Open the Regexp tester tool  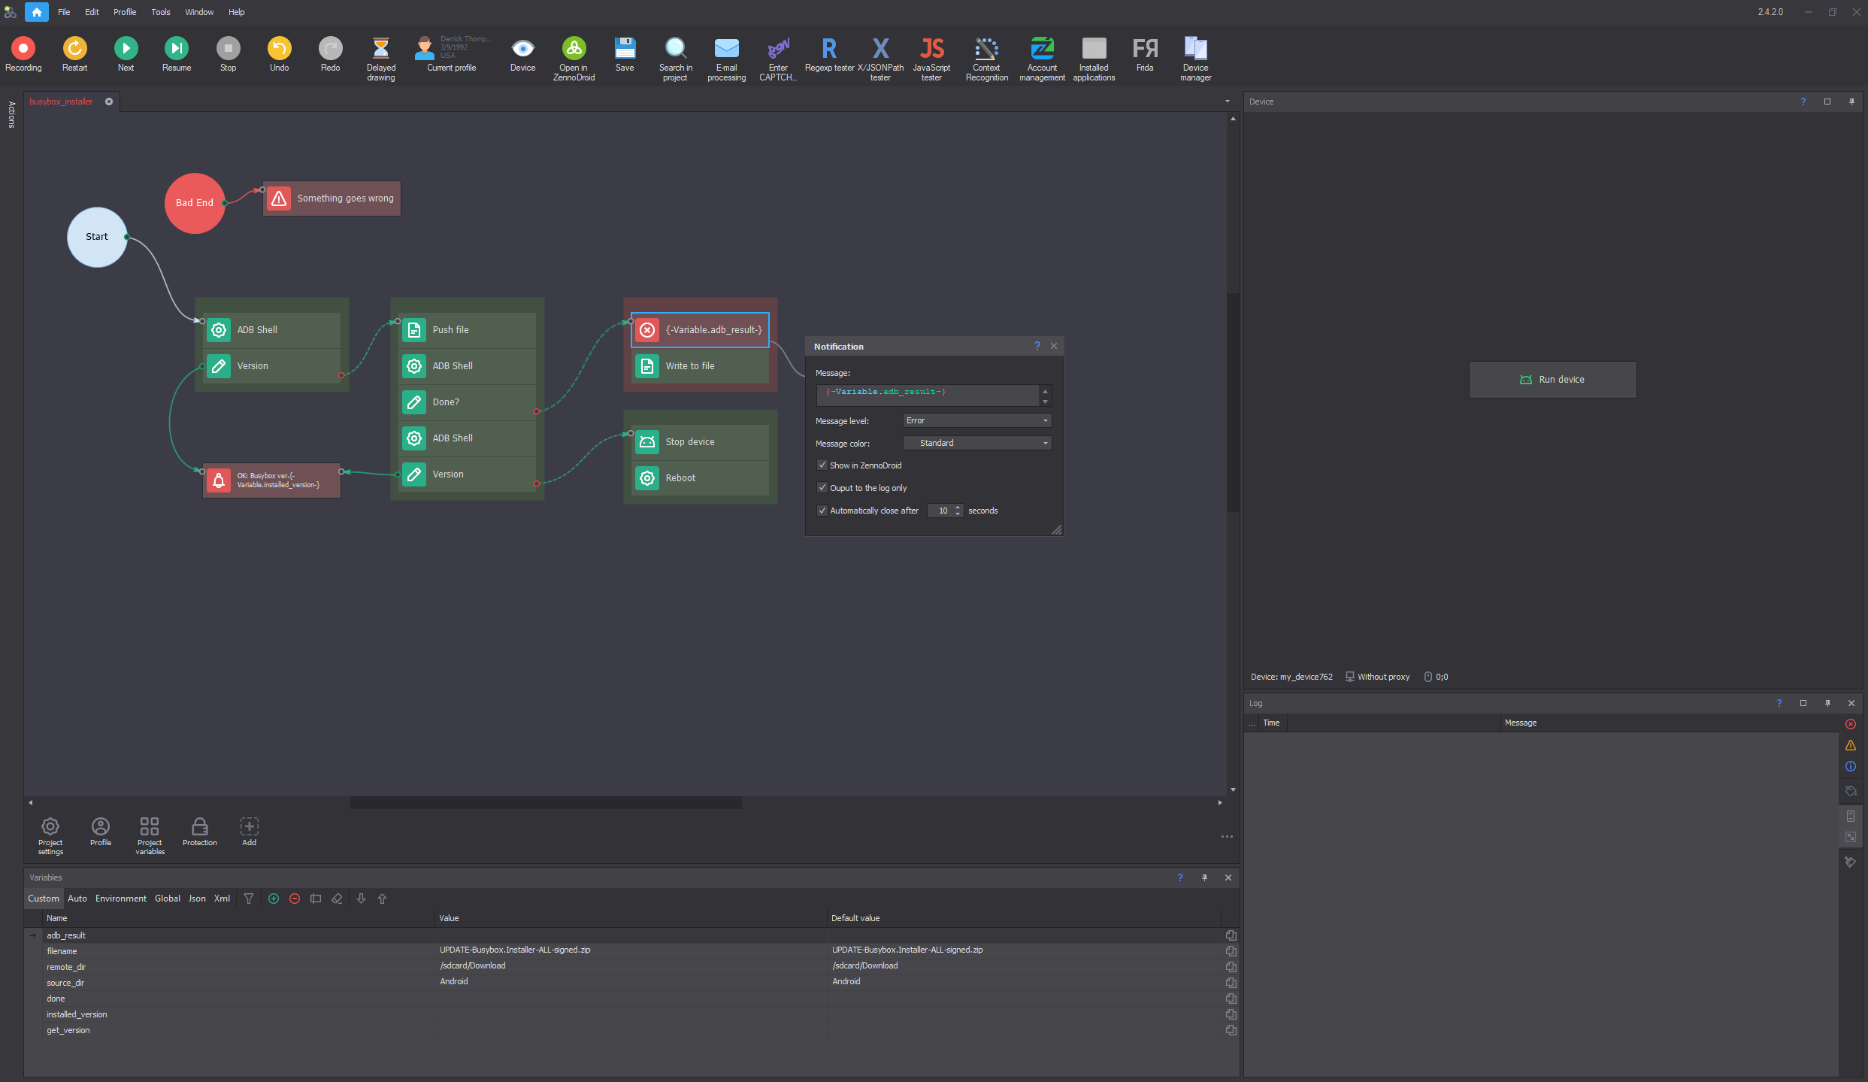828,50
